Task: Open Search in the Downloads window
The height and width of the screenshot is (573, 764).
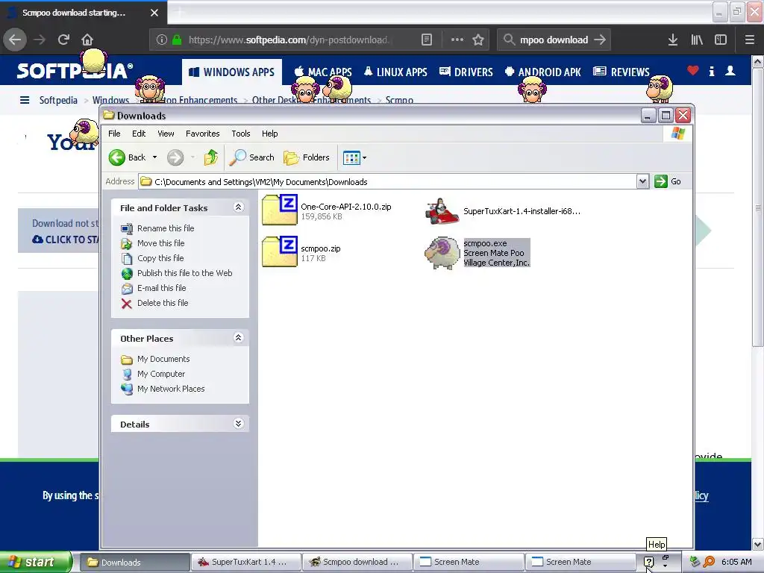Action: 252,157
